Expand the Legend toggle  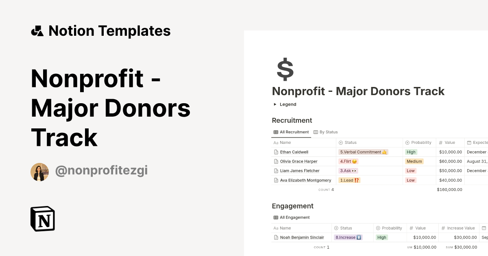coord(275,104)
